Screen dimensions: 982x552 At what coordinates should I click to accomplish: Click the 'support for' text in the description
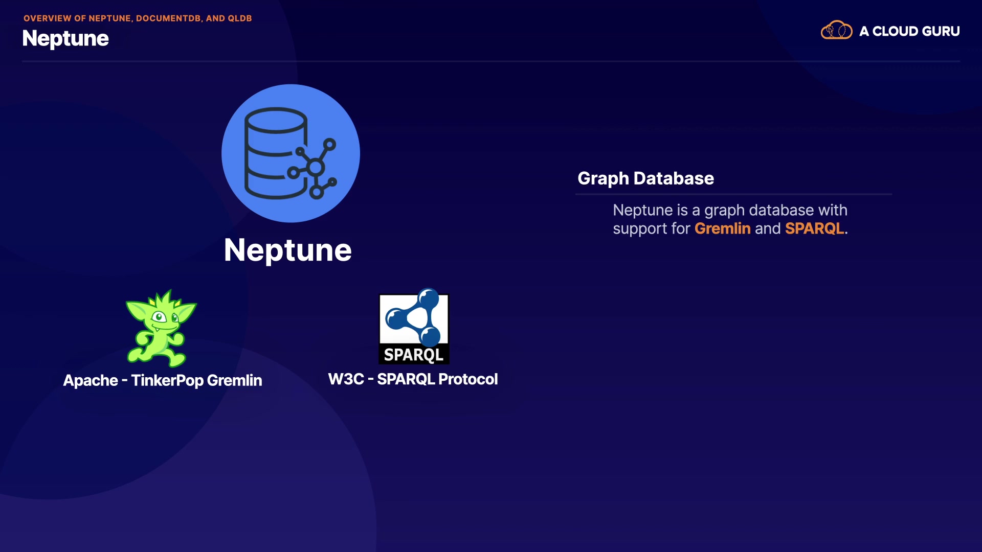tap(651, 228)
